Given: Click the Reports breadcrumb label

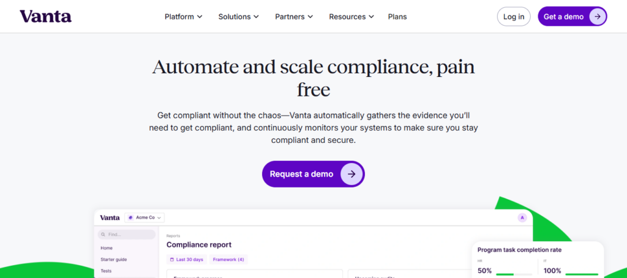Looking at the screenshot, I should [x=173, y=236].
